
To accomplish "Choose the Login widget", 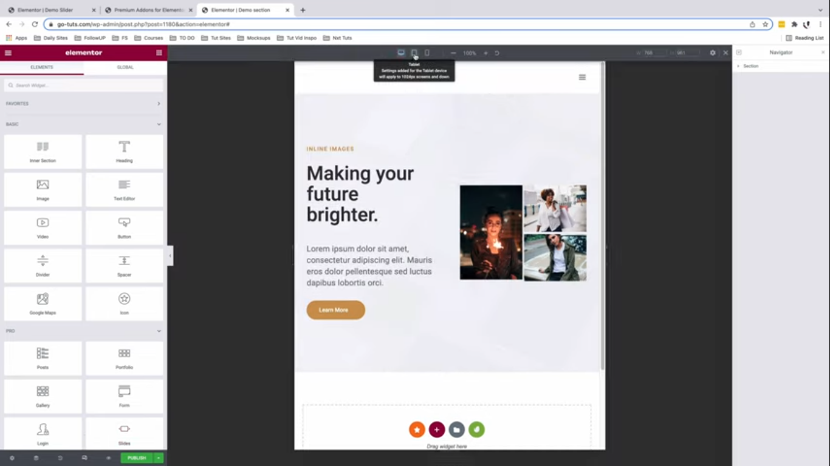I will coord(43,434).
